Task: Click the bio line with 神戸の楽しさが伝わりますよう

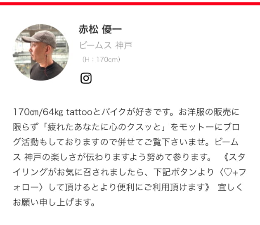Action: (x=129, y=157)
